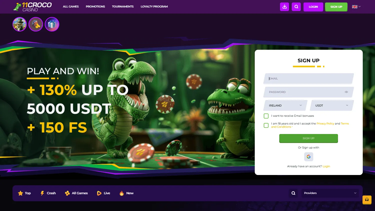
Task: Select the Top games star icon
Action: pyautogui.click(x=20, y=193)
